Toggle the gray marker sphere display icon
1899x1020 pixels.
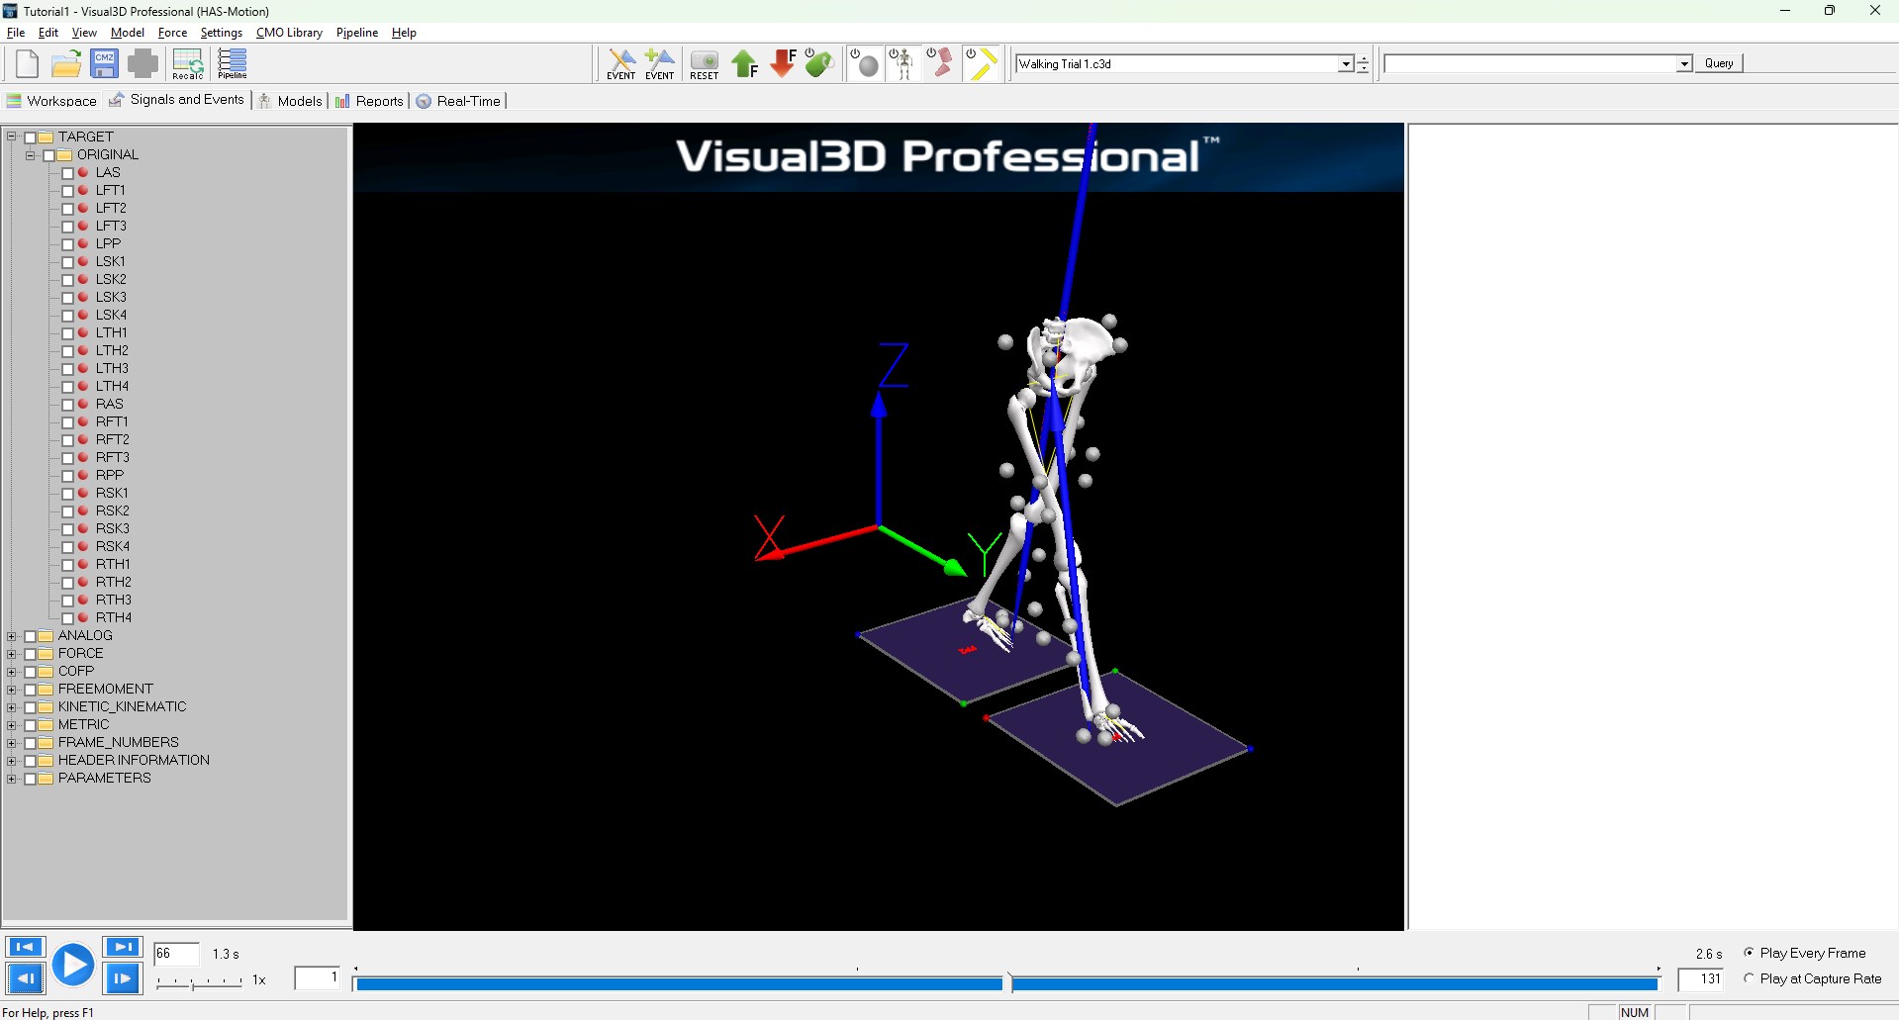(x=865, y=64)
